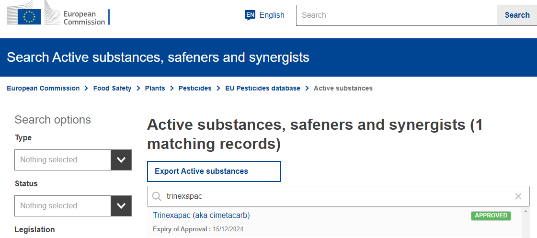Open the Type dropdown arrow

(121, 159)
